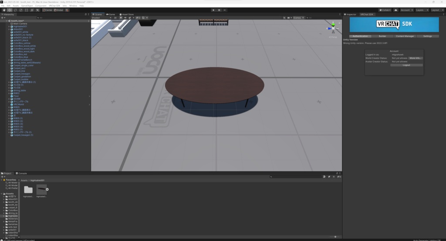The width and height of the screenshot is (446, 241).
Task: Open the Account dropdown
Action: 407,10
